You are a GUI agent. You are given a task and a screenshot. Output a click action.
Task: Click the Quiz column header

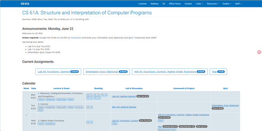pyautogui.click(x=225, y=88)
